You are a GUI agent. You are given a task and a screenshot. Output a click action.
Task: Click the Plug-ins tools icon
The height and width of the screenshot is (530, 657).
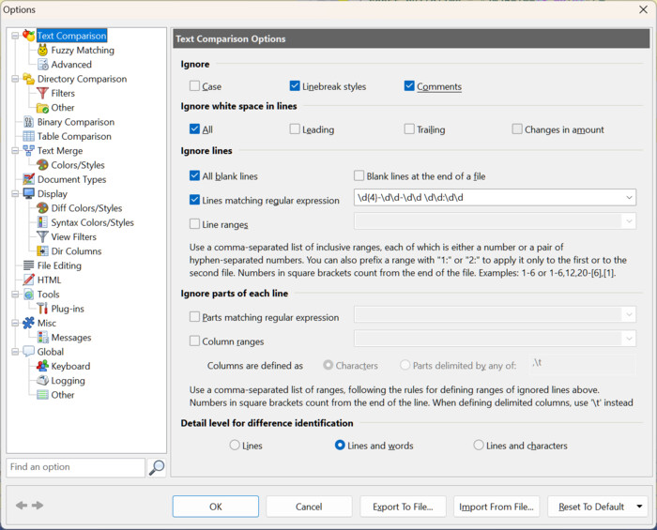click(42, 309)
